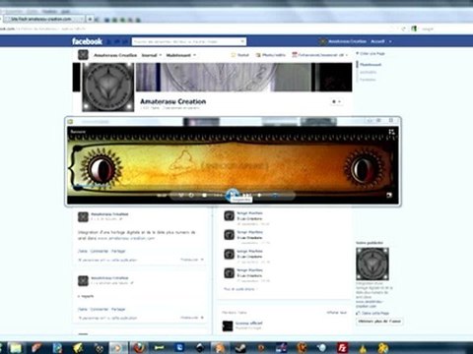
Task: Click Commenter under the first post
Action: tap(100, 251)
